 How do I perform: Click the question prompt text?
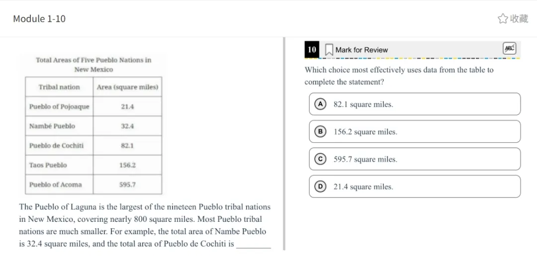click(399, 76)
